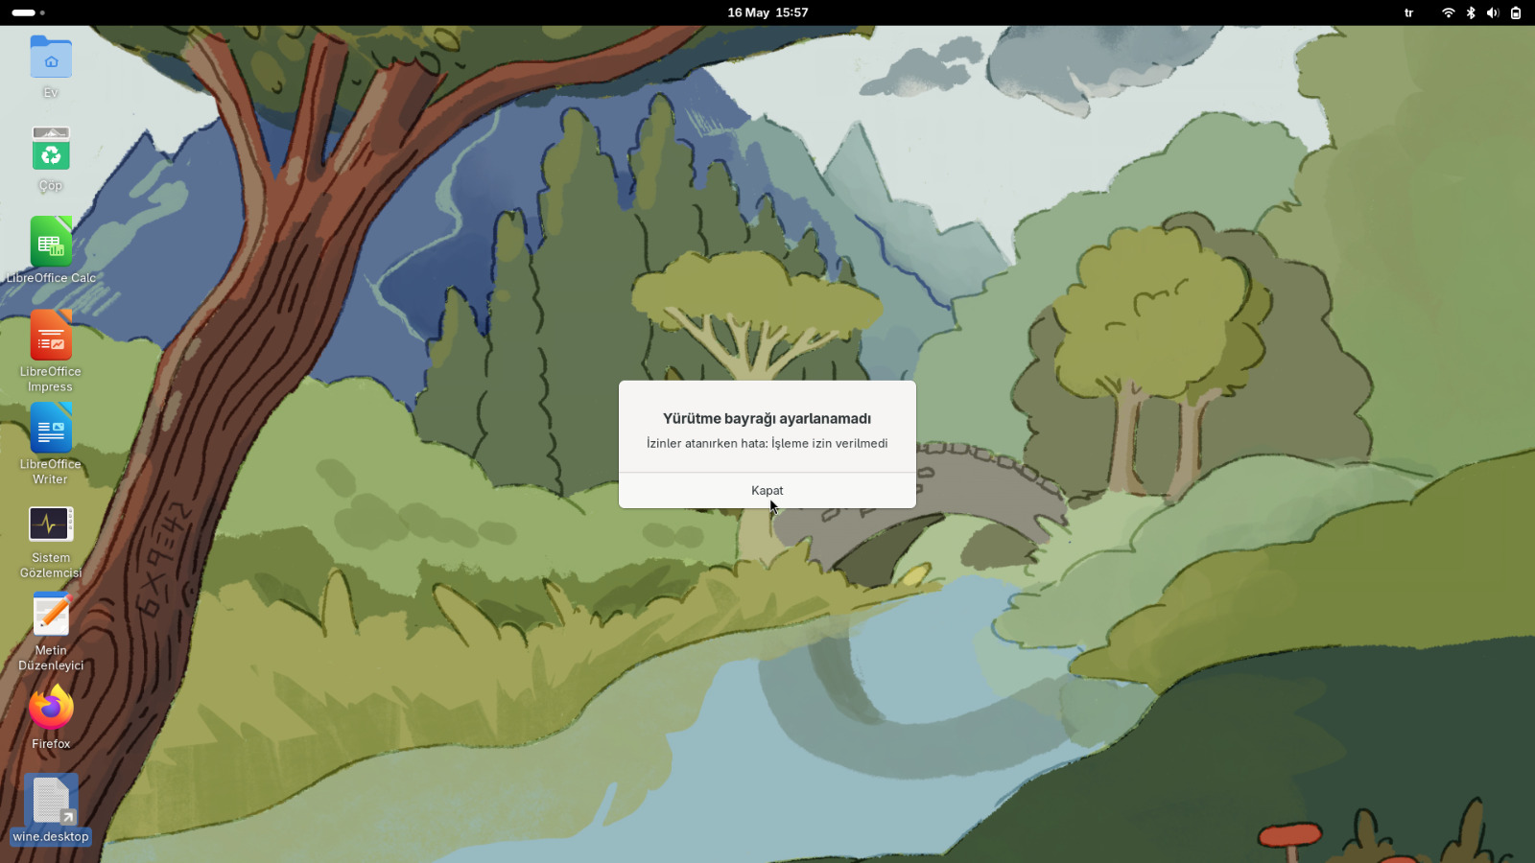Select the LibreOffice Impress desktop icon

51,336
